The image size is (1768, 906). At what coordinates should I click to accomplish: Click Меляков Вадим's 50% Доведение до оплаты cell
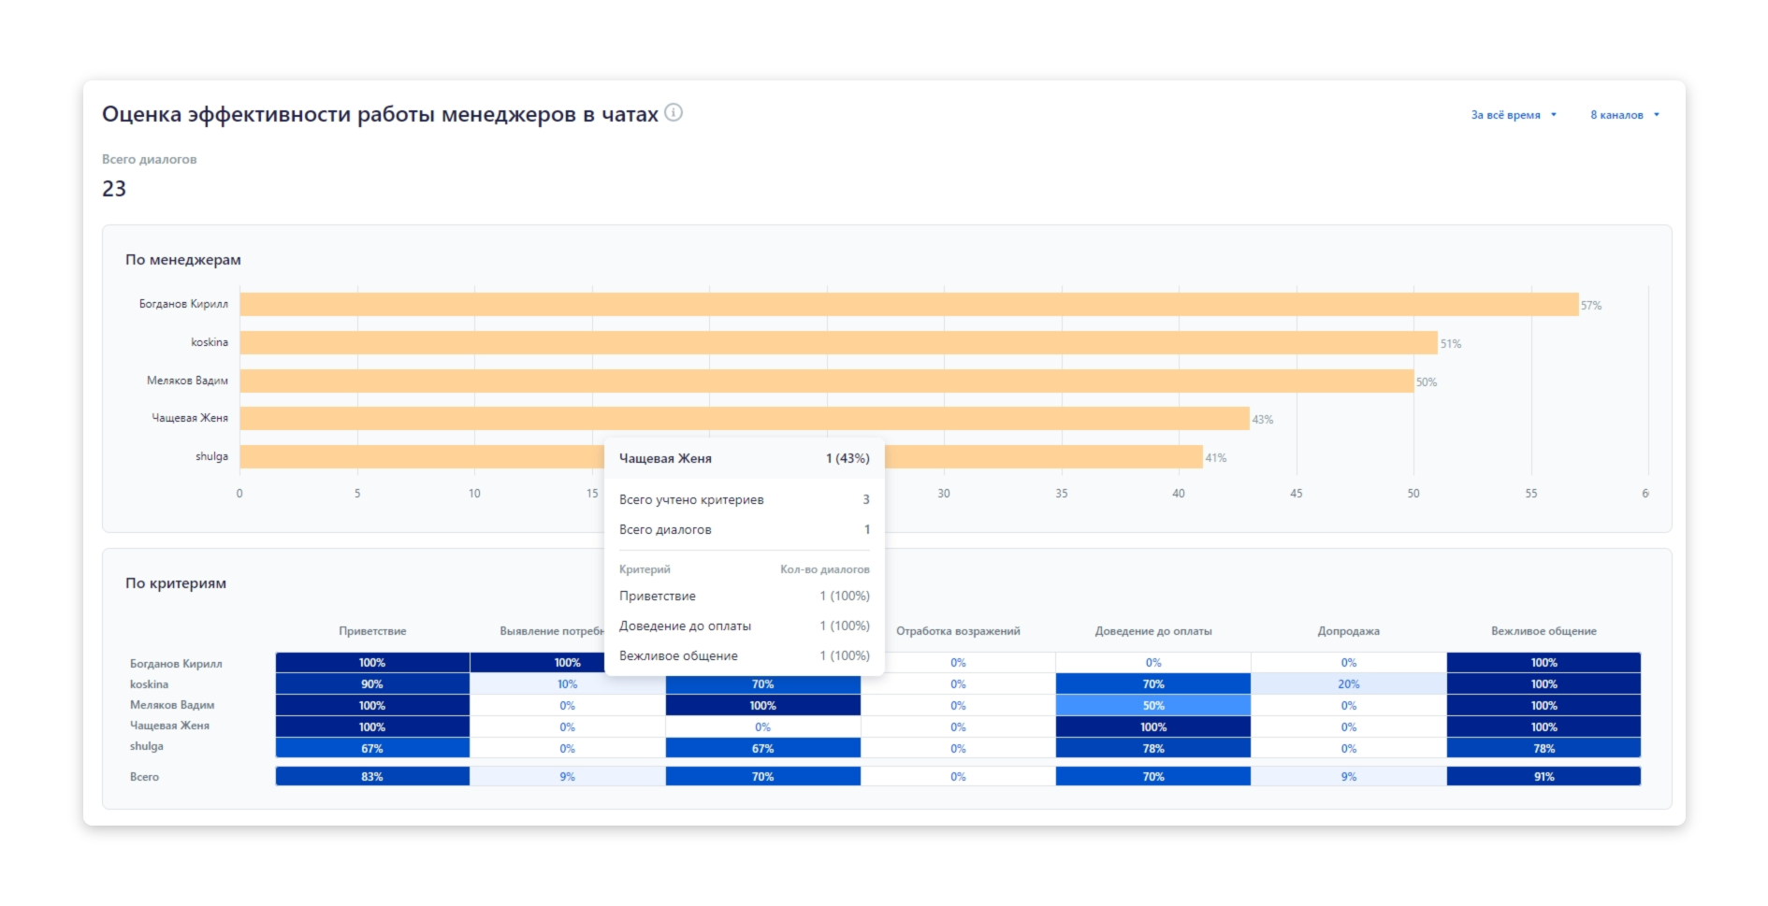tap(1152, 706)
